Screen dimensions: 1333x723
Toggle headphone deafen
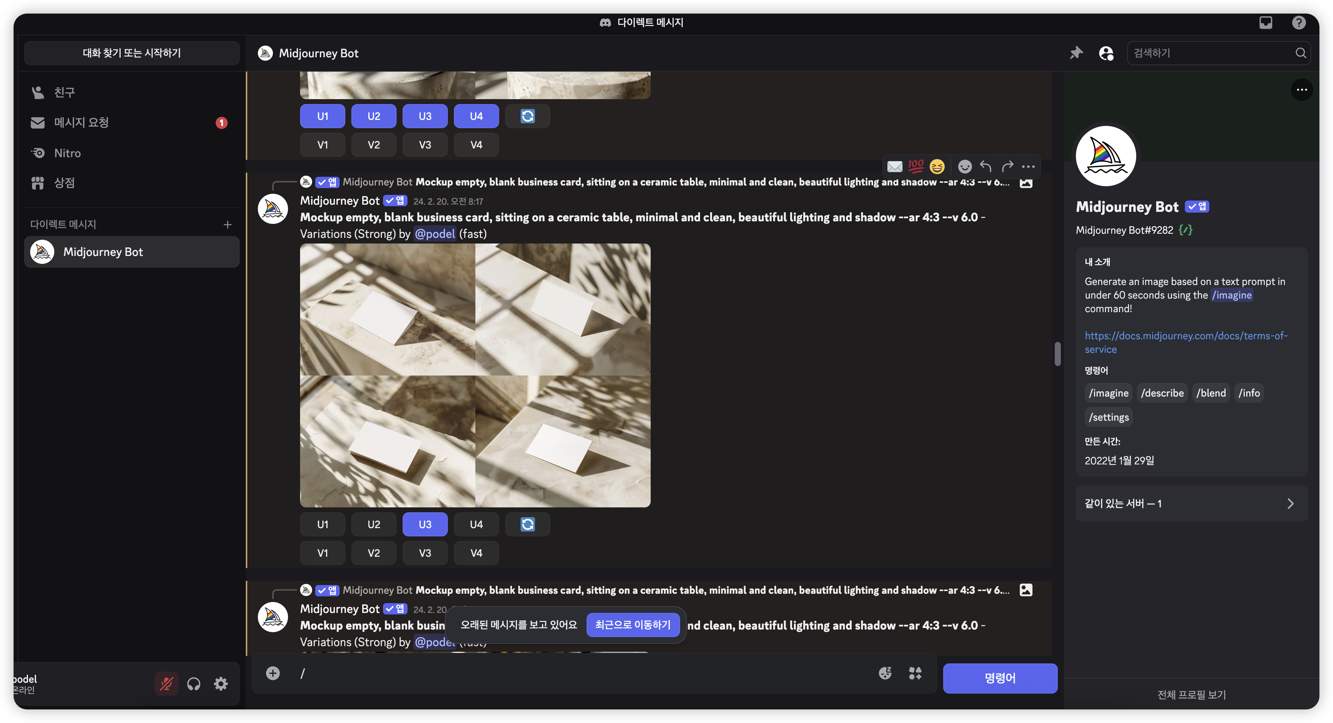(x=193, y=684)
